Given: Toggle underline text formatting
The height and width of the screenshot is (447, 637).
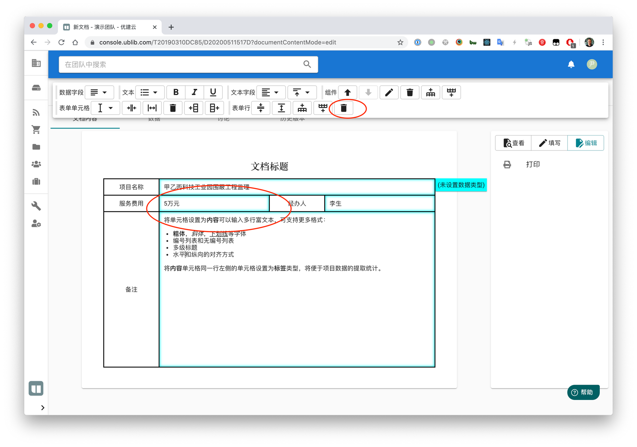Looking at the screenshot, I should (213, 92).
